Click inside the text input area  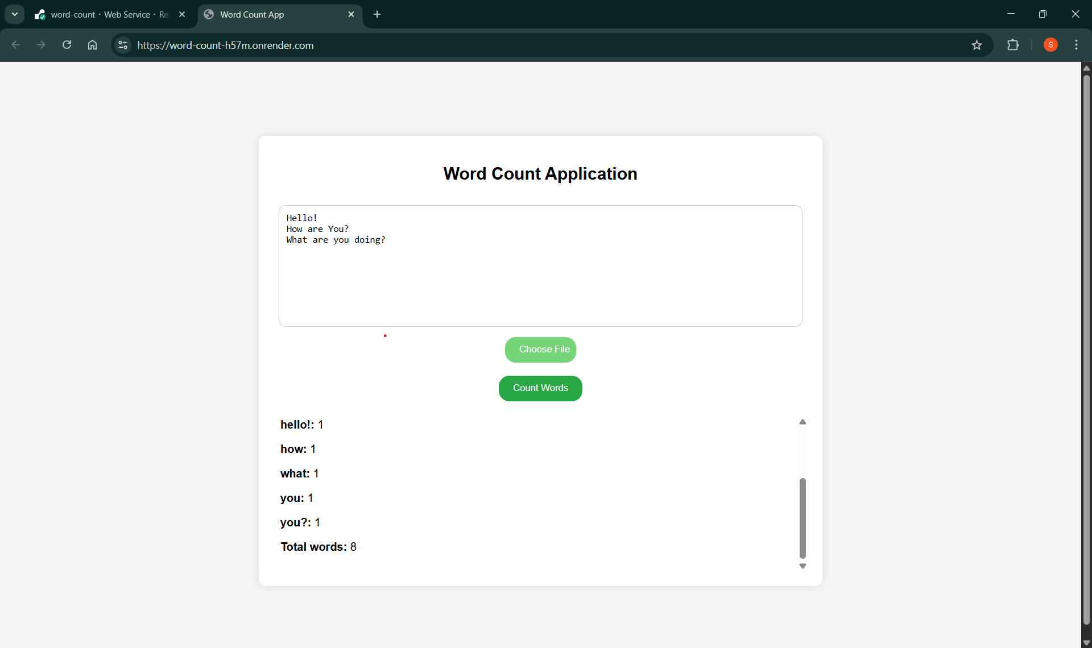[540, 266]
